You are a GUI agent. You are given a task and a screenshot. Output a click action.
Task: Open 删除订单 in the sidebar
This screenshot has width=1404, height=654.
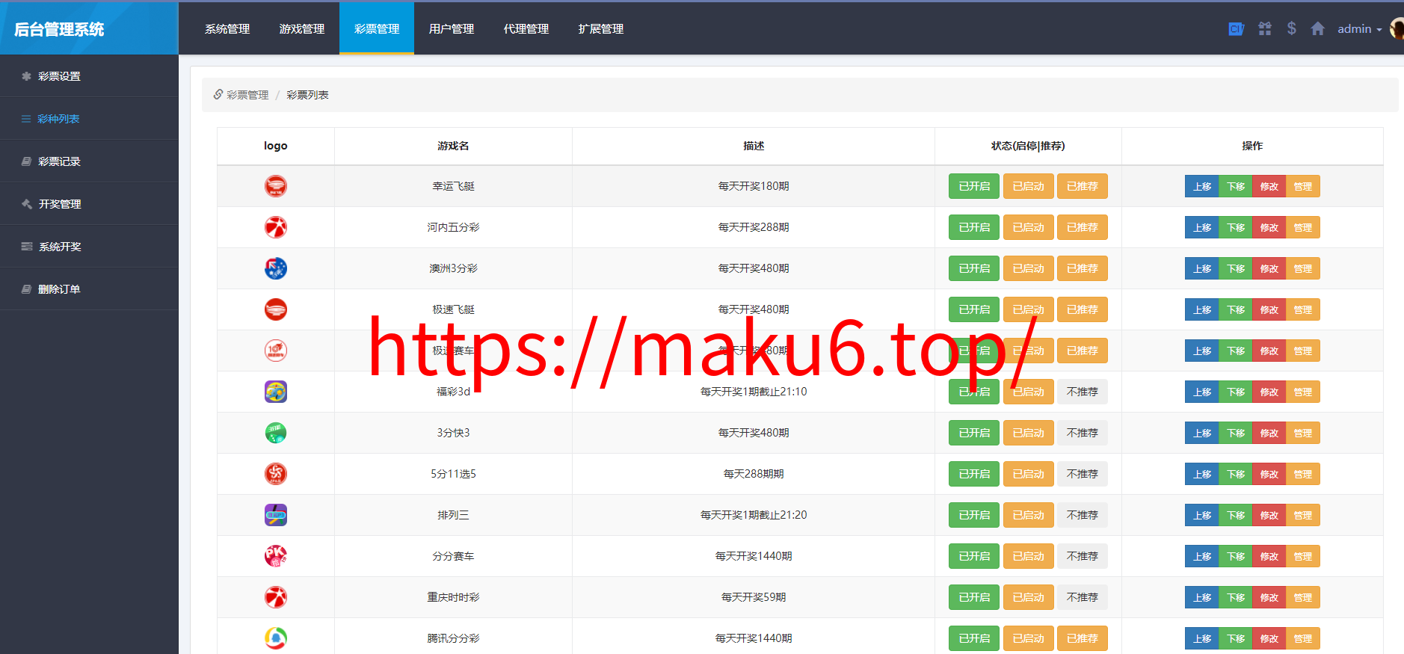pos(89,289)
